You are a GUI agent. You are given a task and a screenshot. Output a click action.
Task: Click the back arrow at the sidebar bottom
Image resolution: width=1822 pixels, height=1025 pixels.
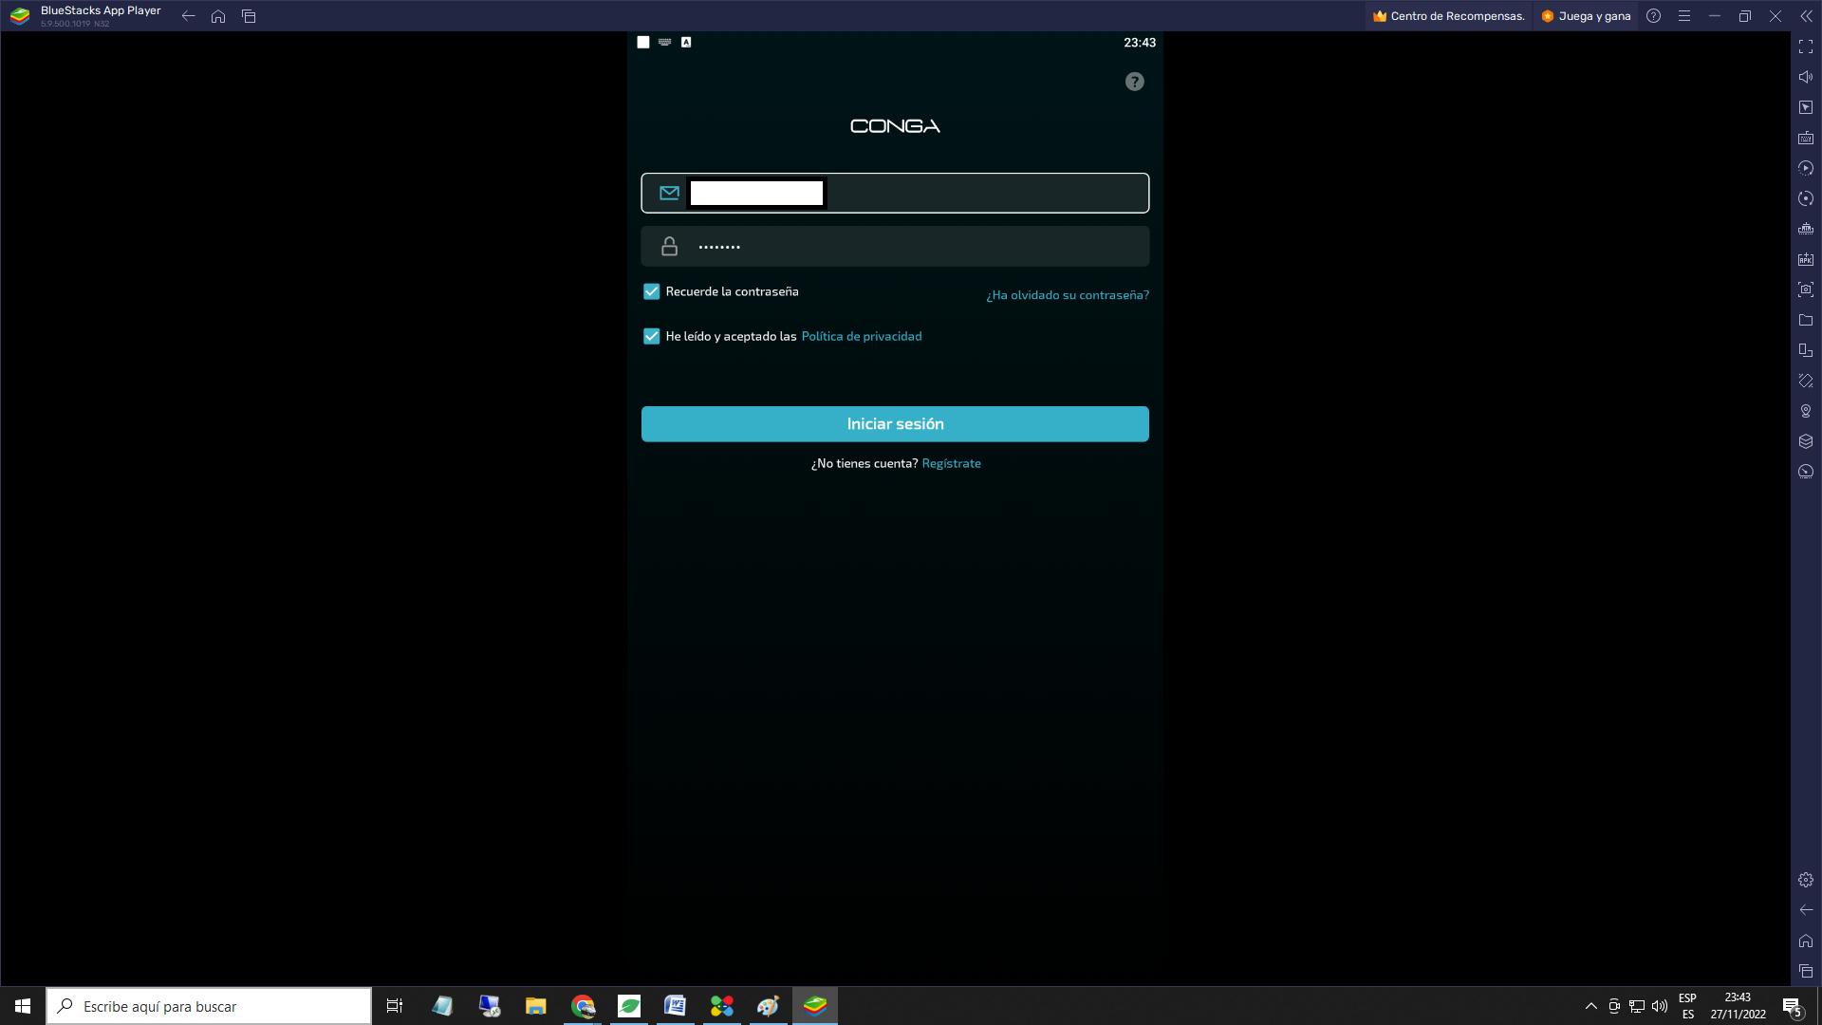point(1806,910)
